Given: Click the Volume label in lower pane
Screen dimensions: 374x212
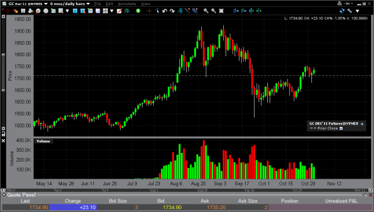Looking at the screenshot, I should (x=43, y=141).
